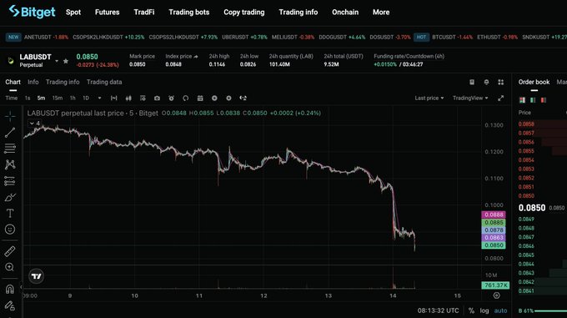Open the More menu
The image size is (567, 318).
point(381,12)
